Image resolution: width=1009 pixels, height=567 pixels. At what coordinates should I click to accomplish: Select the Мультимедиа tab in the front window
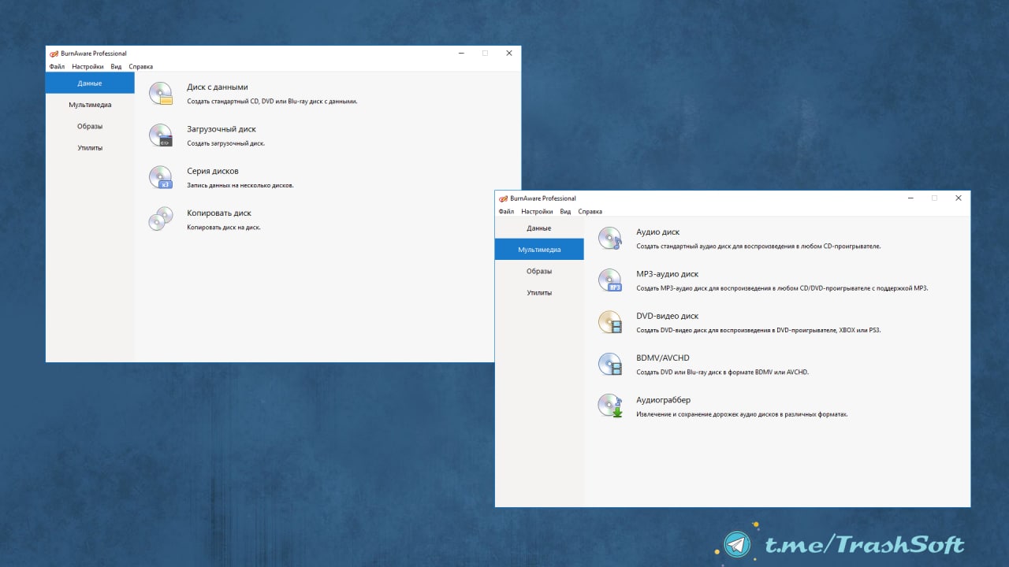pos(539,250)
